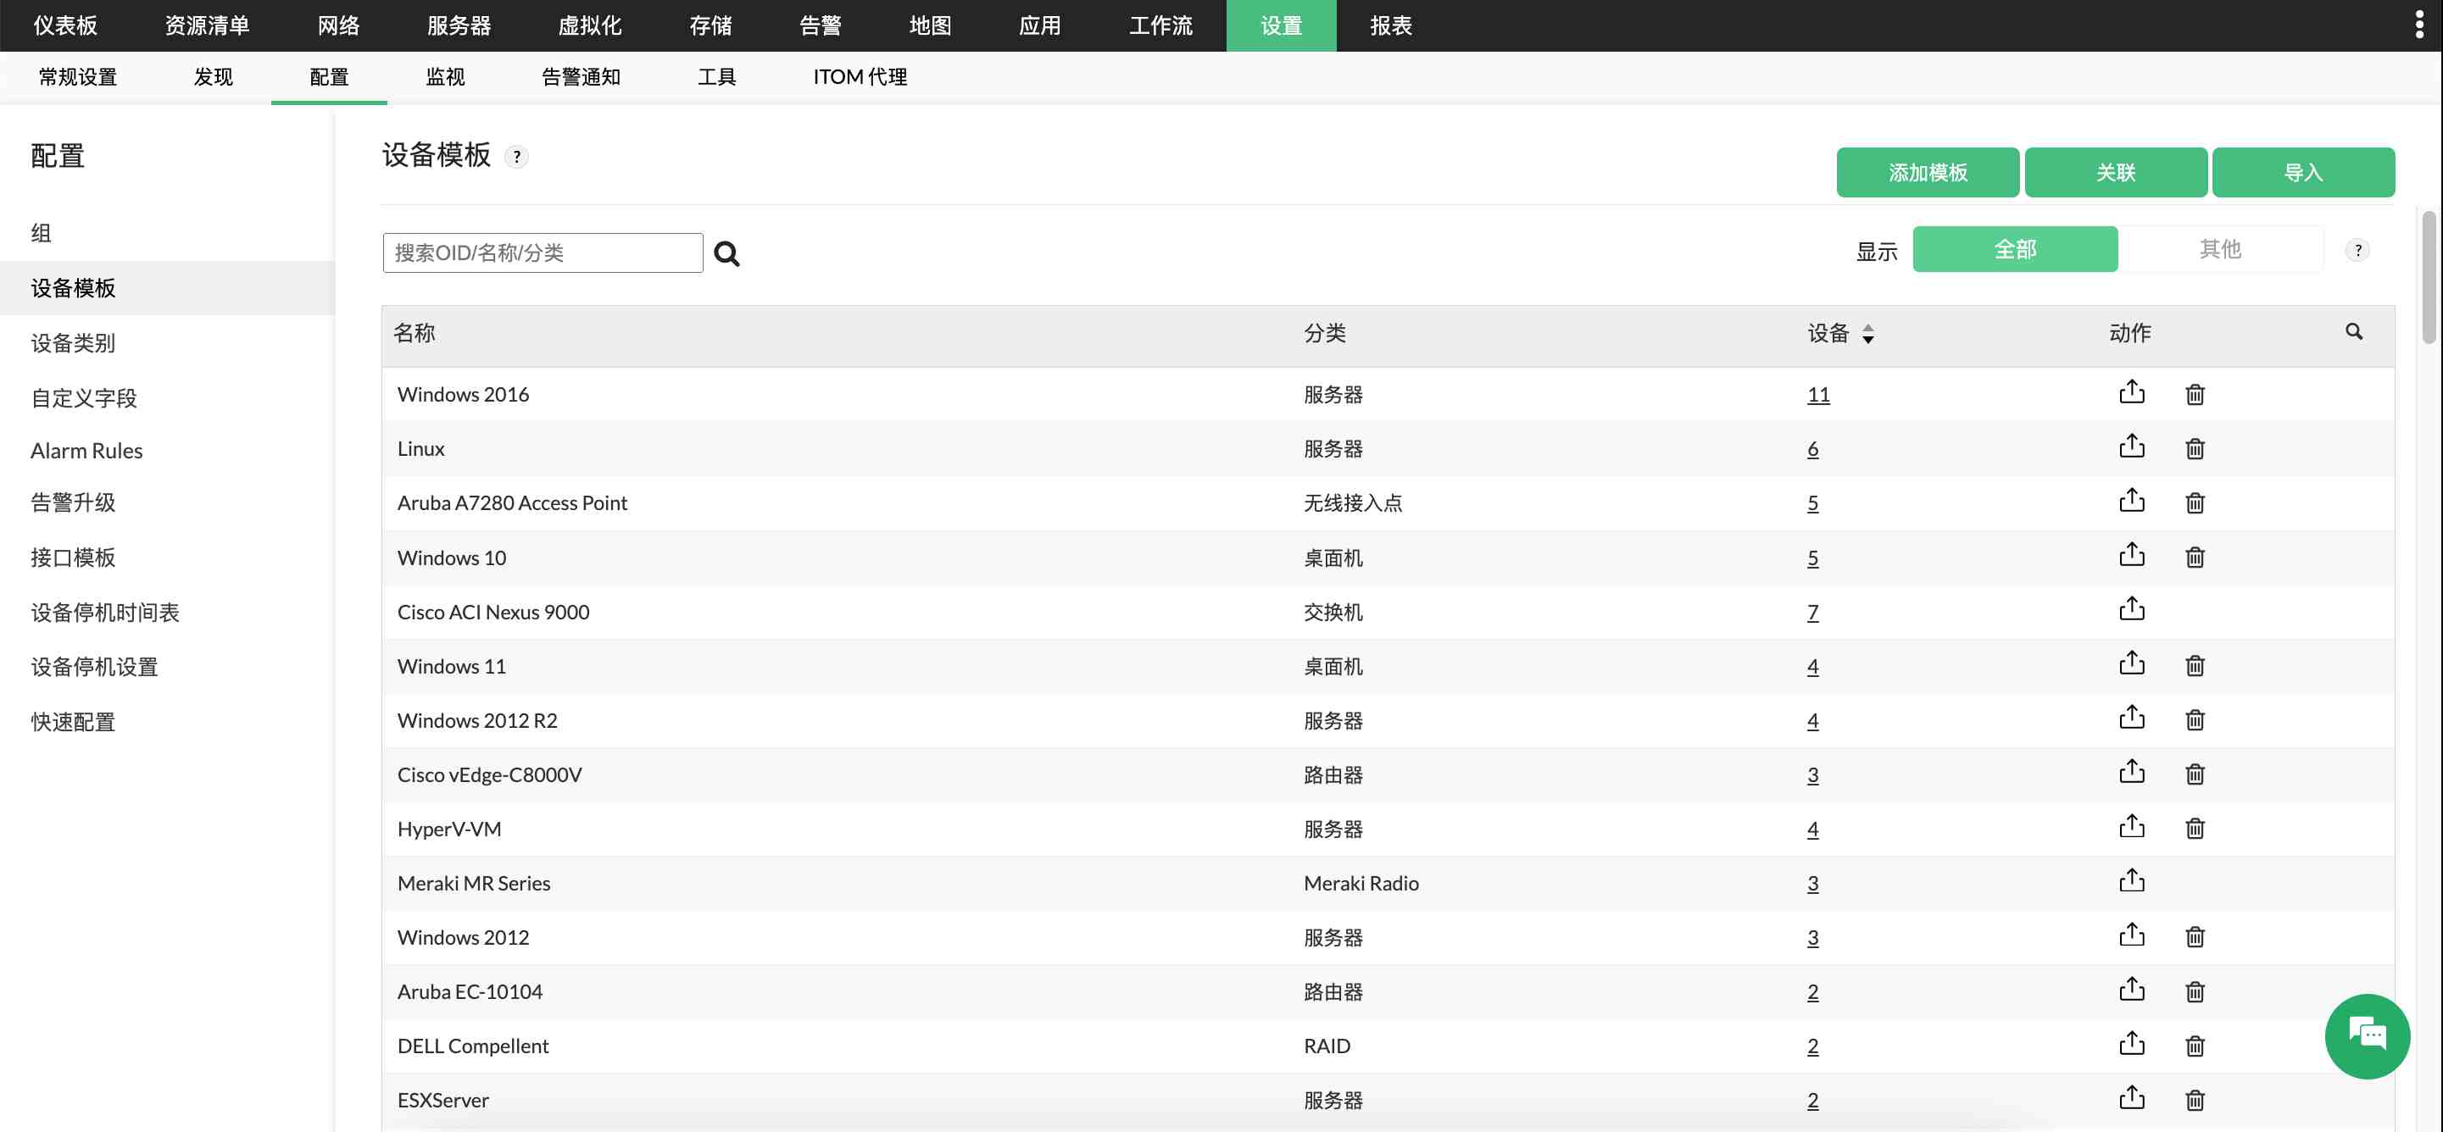The width and height of the screenshot is (2443, 1132).
Task: Focus the 搜索OID/名称/分类 search field
Action: pyautogui.click(x=543, y=253)
